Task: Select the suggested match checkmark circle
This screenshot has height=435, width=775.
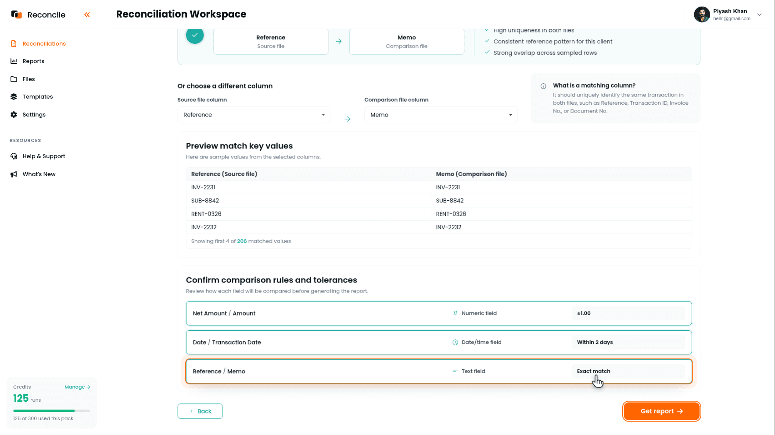Action: point(195,35)
